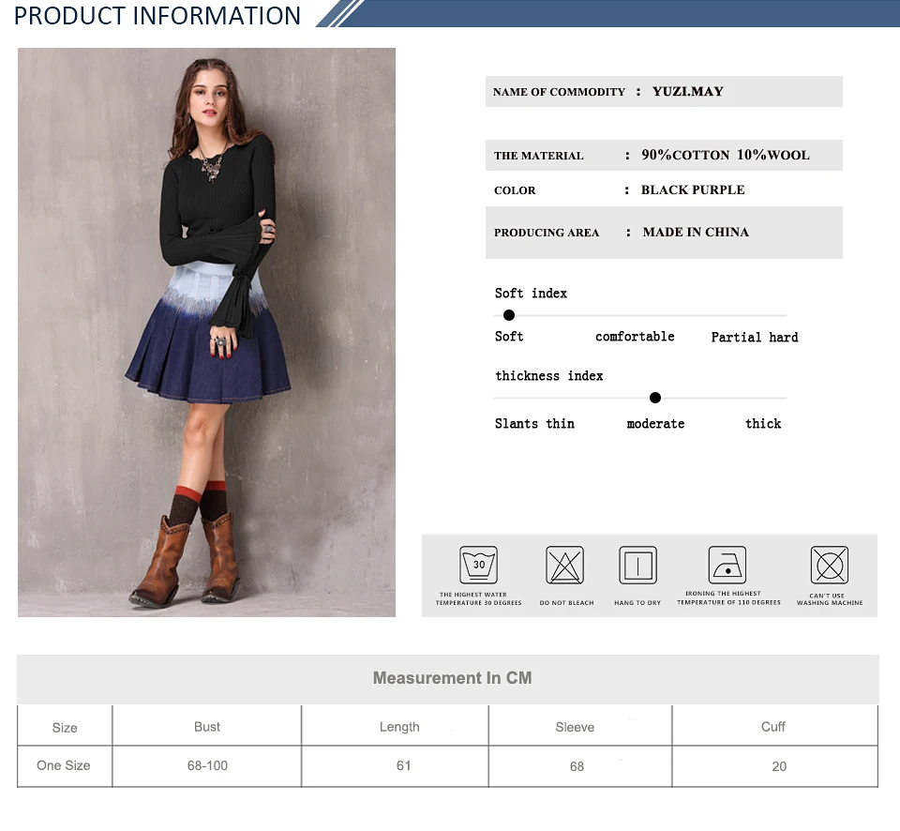Viewport: 900px width, 831px height.
Task: Click the BLACK PURPLE color value
Action: click(x=693, y=189)
